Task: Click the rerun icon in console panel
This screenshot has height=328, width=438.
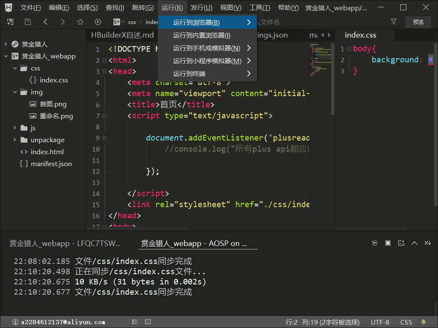Action: [375, 243]
